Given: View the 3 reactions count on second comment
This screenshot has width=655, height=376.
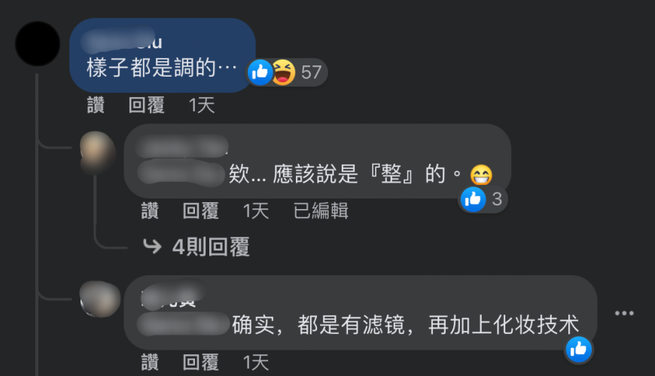Looking at the screenshot, I should click(x=497, y=199).
